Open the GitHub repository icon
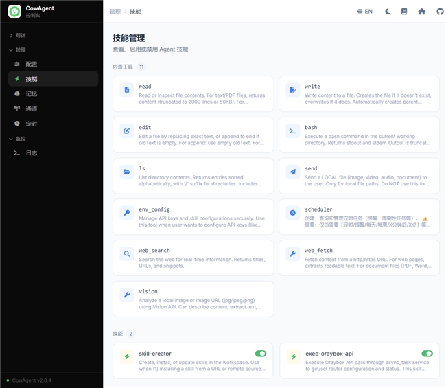This screenshot has width=446, height=388. 438,12
